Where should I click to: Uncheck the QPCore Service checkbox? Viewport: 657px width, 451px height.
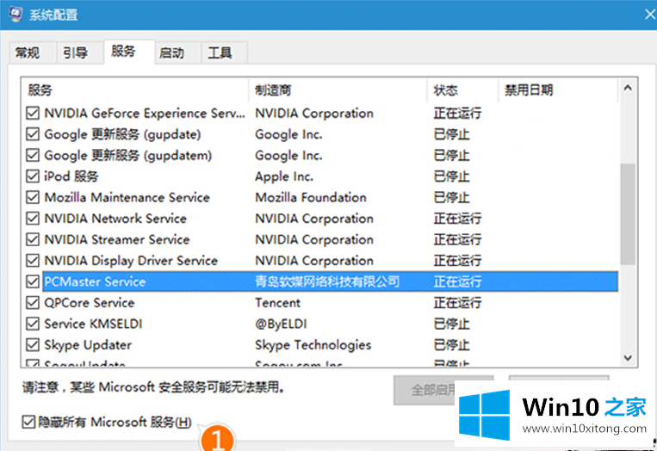(33, 302)
